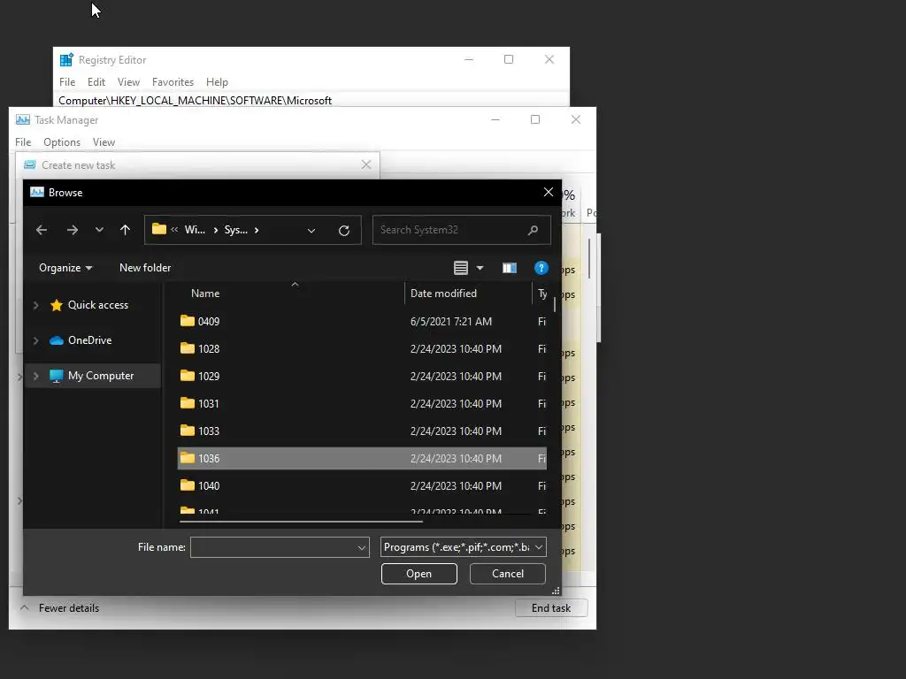Select the 1028 folder
This screenshot has width=906, height=679.
tap(362, 348)
